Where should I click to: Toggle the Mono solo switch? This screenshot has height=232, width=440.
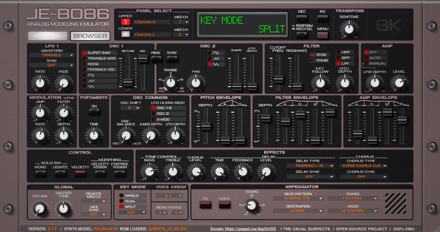pos(41,173)
